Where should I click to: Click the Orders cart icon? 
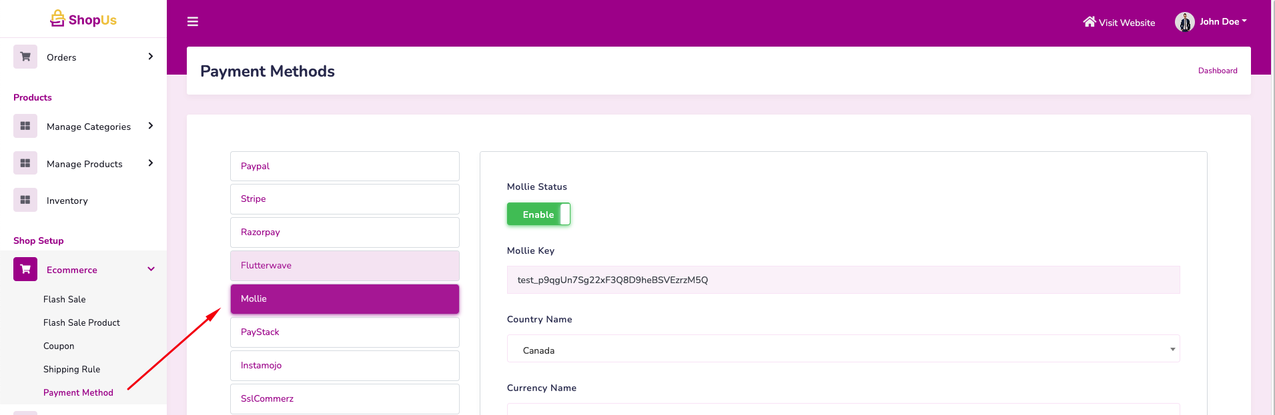click(x=25, y=57)
